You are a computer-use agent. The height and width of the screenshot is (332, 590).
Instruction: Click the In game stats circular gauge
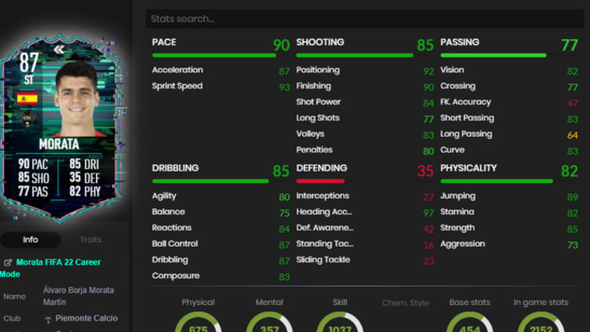[x=541, y=322]
